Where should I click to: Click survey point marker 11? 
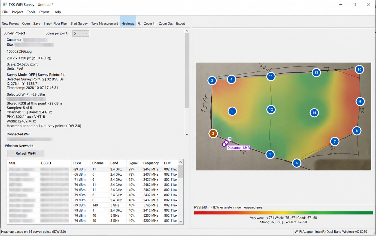click(x=271, y=77)
